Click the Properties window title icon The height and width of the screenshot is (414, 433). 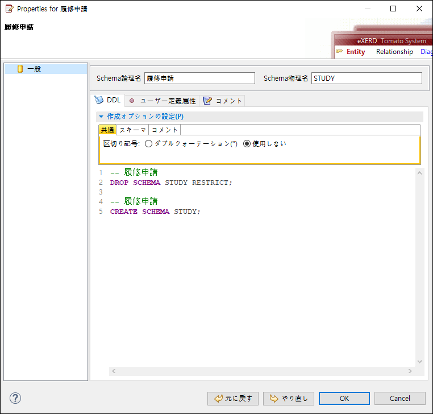10,9
